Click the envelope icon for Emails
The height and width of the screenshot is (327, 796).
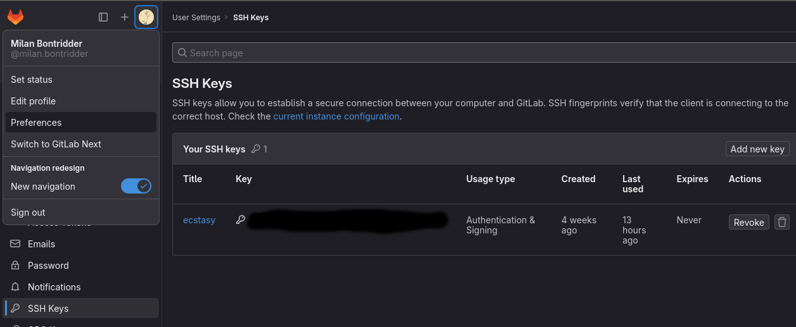point(15,244)
